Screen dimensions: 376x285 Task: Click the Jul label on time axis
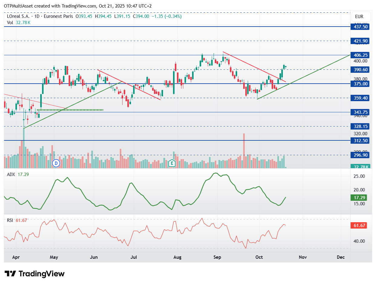pos(133,257)
